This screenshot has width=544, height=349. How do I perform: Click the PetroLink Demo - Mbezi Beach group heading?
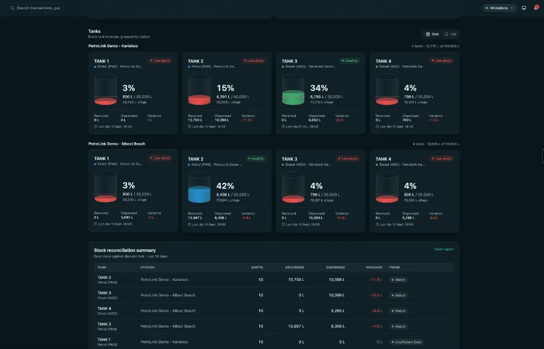click(x=117, y=144)
